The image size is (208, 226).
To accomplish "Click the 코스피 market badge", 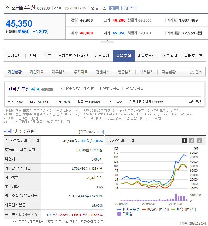I will tap(57, 8).
